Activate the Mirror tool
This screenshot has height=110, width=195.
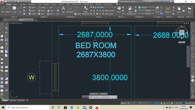click(41, 11)
